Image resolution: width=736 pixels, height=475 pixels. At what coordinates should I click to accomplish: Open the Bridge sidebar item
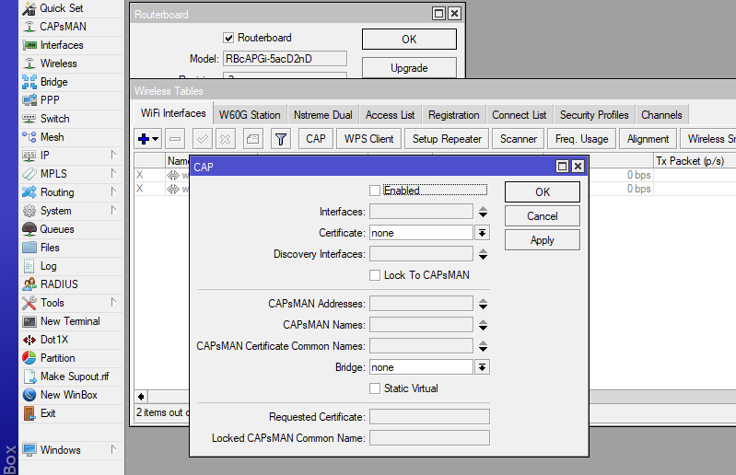(x=53, y=82)
